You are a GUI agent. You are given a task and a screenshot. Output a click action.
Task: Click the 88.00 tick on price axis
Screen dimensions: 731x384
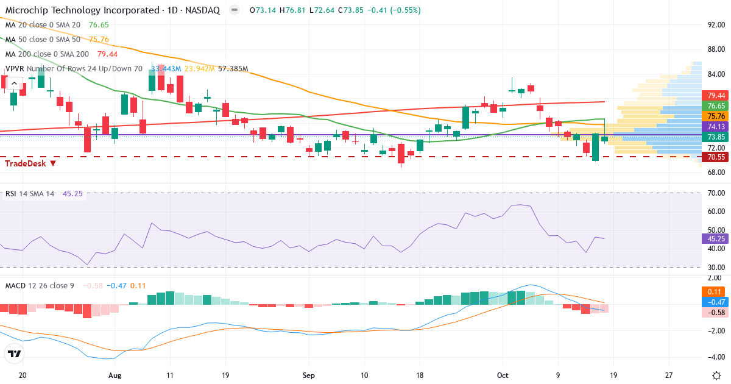tap(717, 49)
